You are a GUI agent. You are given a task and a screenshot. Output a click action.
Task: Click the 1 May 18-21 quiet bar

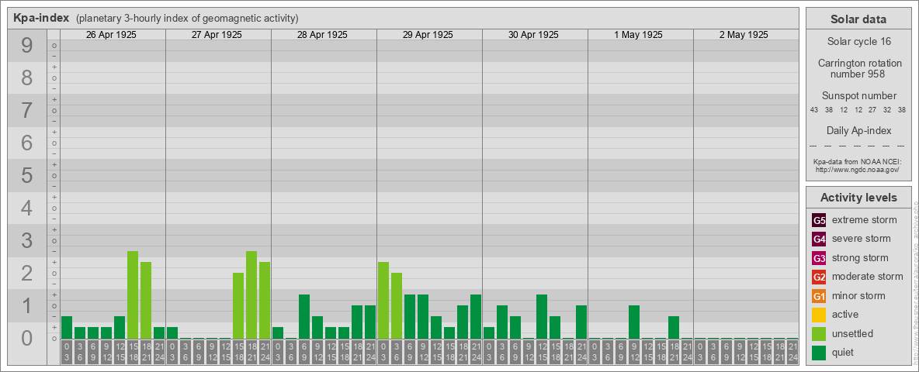coord(674,328)
